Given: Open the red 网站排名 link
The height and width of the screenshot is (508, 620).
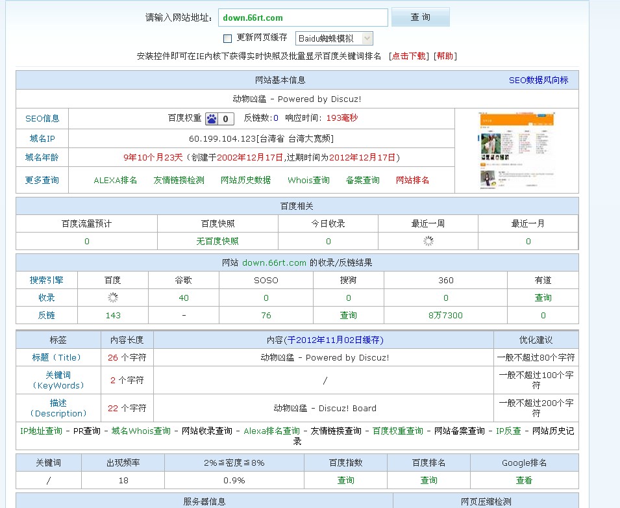Looking at the screenshot, I should (x=412, y=180).
